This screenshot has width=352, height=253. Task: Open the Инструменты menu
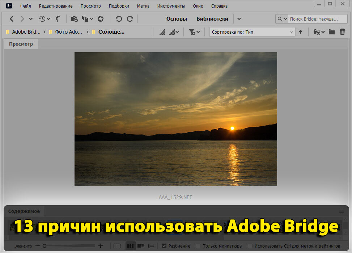coord(171,6)
